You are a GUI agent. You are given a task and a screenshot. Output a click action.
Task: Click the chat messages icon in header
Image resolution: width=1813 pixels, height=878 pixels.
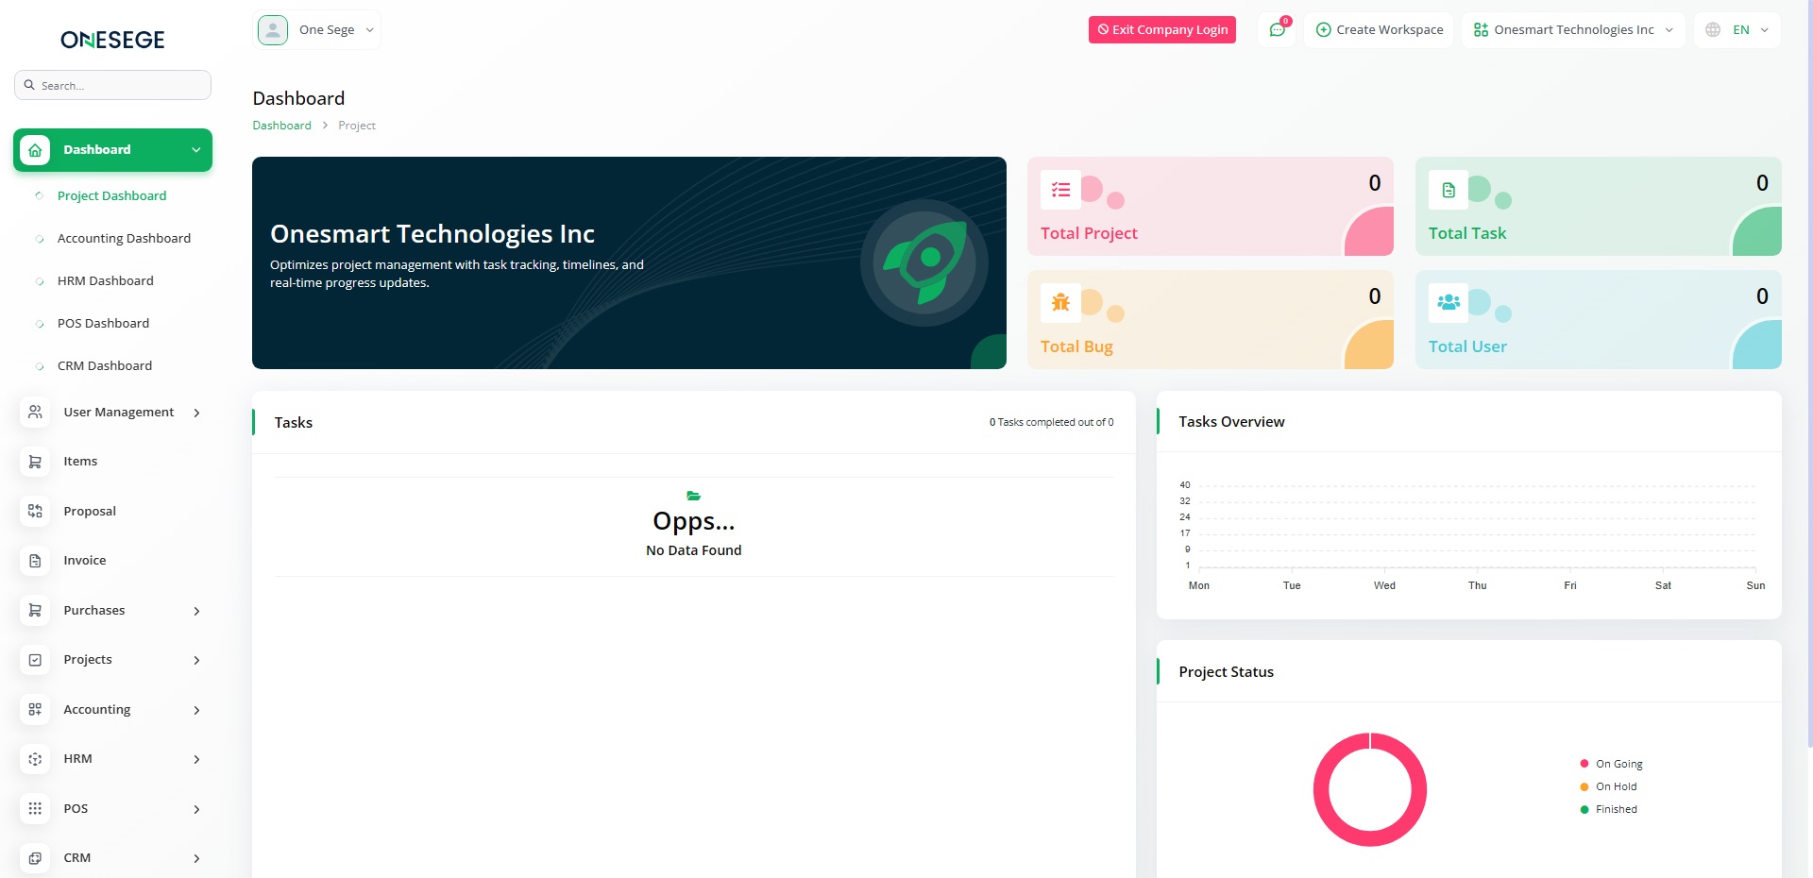[1277, 30]
